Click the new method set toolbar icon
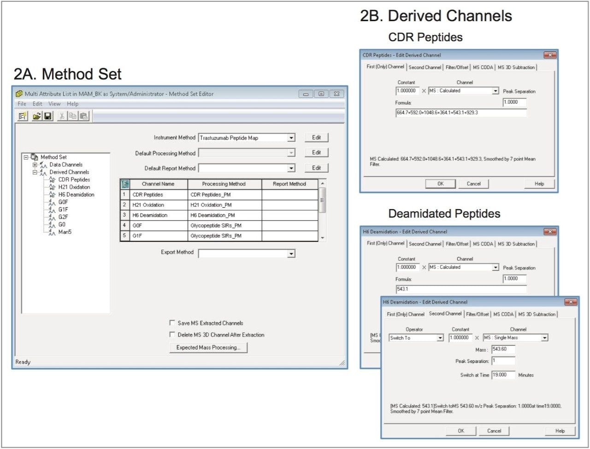Screen dimensions: 590x449 (x=23, y=116)
